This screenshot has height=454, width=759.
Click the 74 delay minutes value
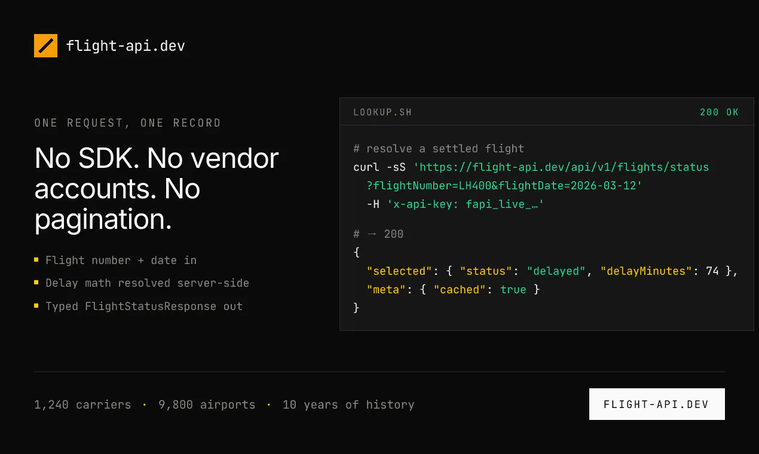pos(712,271)
